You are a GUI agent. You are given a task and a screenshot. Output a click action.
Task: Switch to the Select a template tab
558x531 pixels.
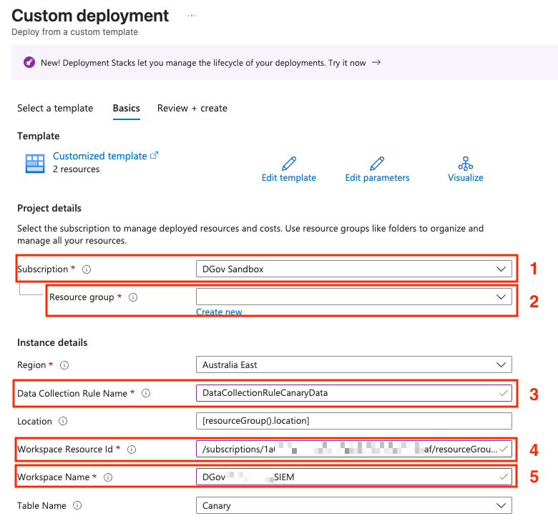(x=55, y=108)
